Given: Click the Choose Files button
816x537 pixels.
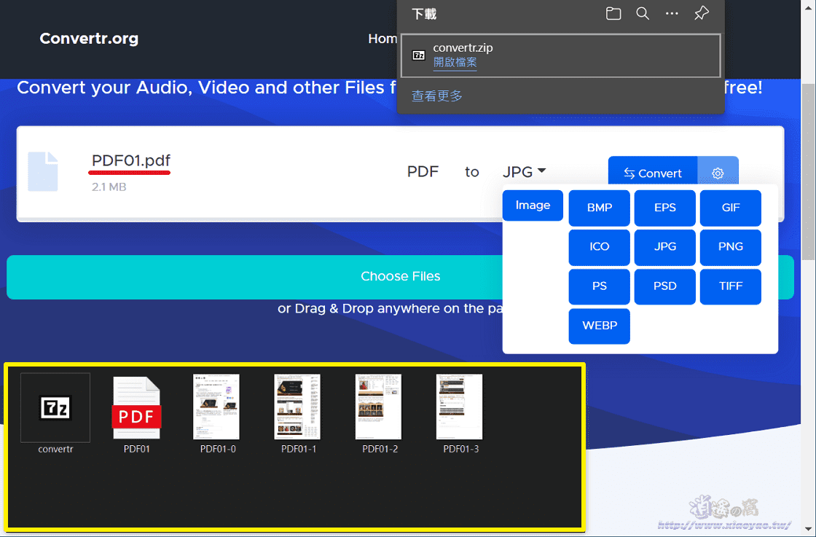Looking at the screenshot, I should pyautogui.click(x=400, y=277).
